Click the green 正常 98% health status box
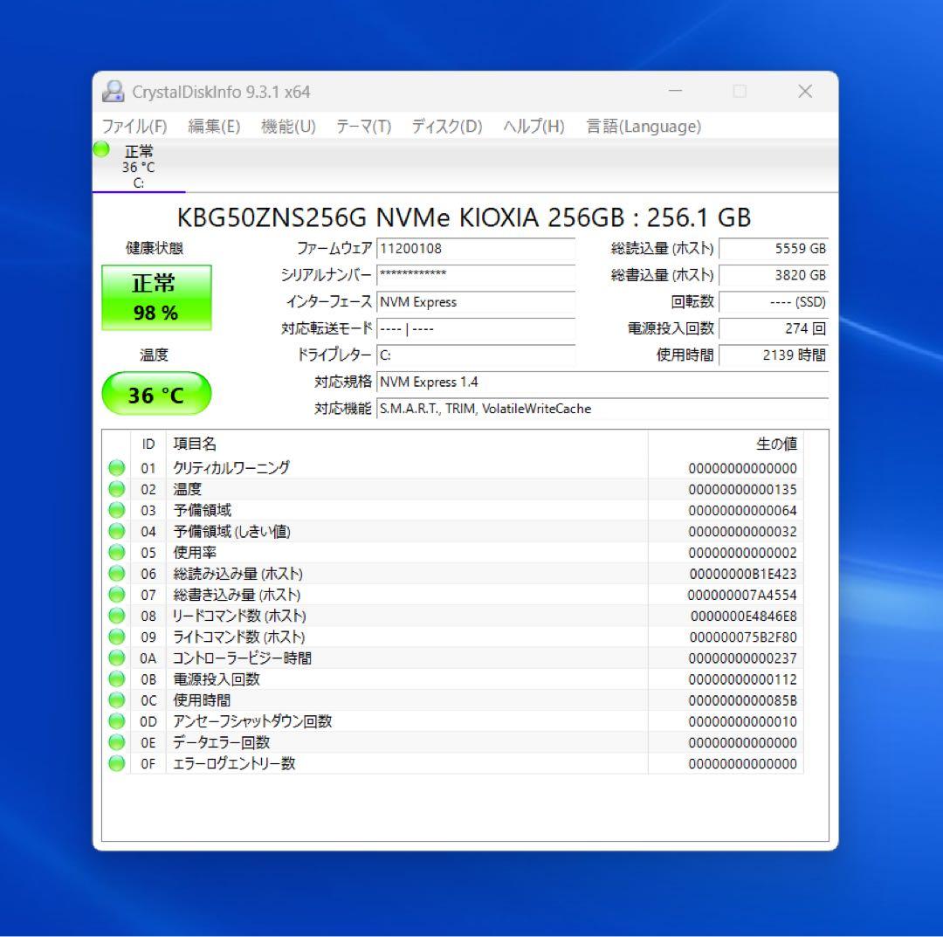Screen dimensions: 943x937 tap(156, 297)
